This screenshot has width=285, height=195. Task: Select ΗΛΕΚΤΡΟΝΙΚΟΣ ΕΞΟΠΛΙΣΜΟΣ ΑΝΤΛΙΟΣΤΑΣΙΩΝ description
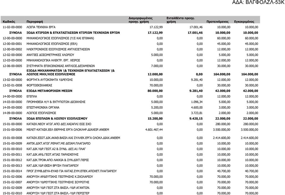click(x=58, y=49)
